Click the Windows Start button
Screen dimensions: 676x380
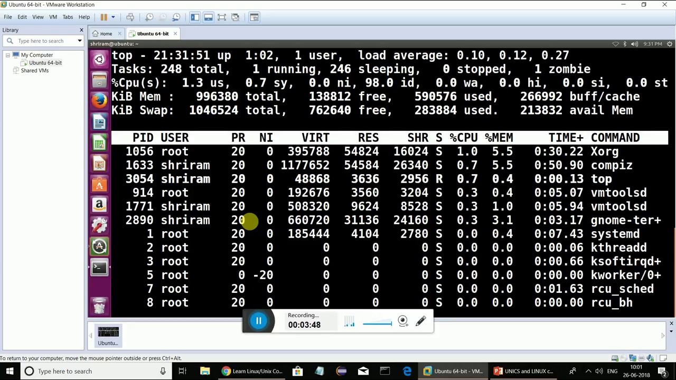coord(10,371)
